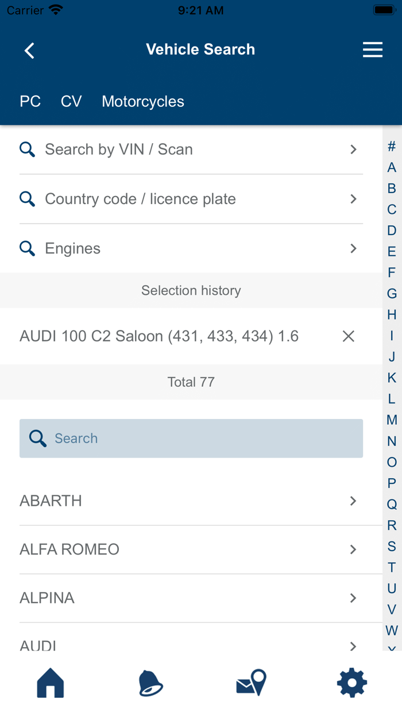
Task: Select AUDI 100 C2 Saloon history entry
Action: tap(159, 336)
